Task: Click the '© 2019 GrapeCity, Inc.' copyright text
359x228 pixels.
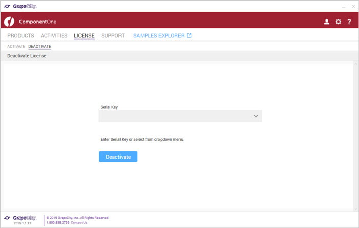Action: point(77,218)
